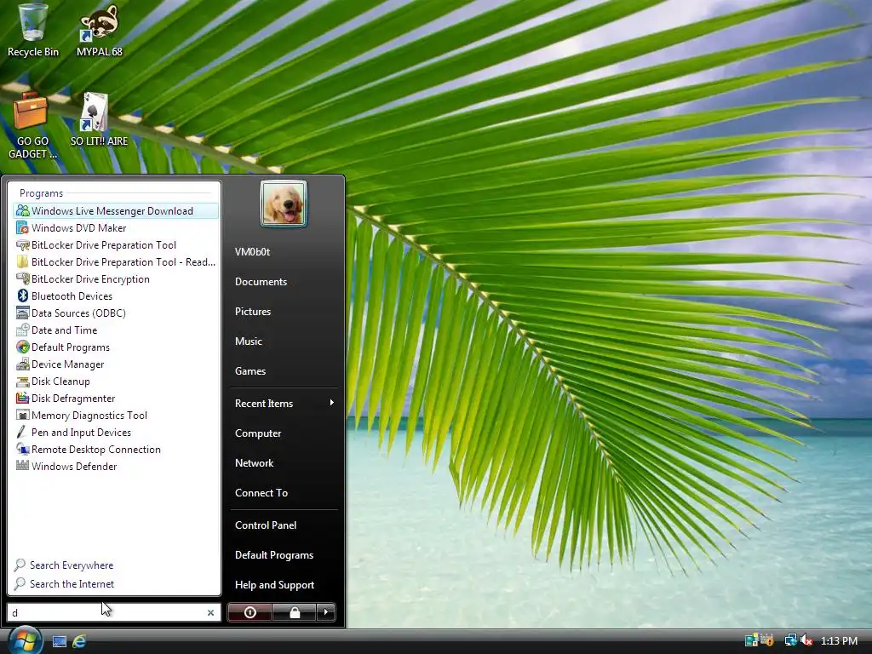Screen dimensions: 872x654
Task: Click Show Desktop in Quick Launch
Action: [x=60, y=641]
